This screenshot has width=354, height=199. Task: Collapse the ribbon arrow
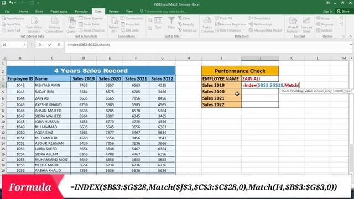click(350, 36)
